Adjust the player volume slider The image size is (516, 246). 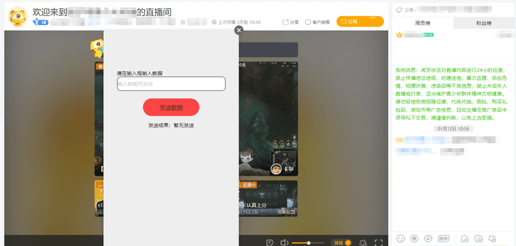pyautogui.click(x=308, y=243)
